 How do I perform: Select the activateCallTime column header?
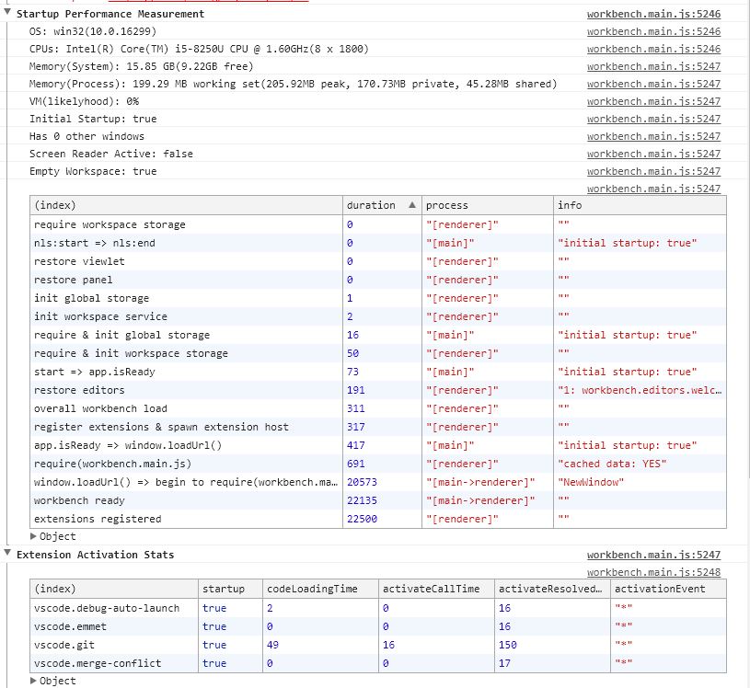tap(437, 589)
